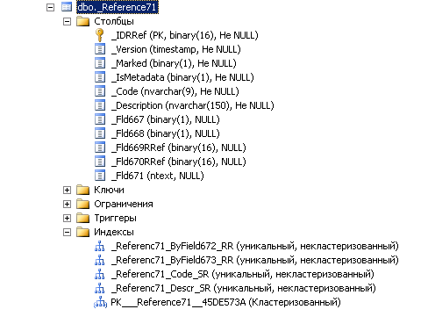
Task: Select the _Fld668 (binary(1), NULL) column
Action: [166, 133]
